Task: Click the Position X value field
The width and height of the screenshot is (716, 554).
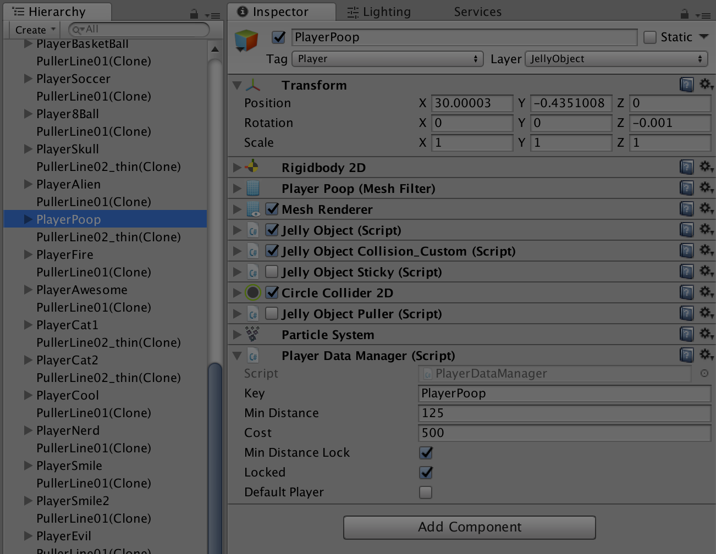Action: point(472,103)
